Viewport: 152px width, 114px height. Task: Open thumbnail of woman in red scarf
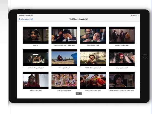pyautogui.click(x=36, y=80)
